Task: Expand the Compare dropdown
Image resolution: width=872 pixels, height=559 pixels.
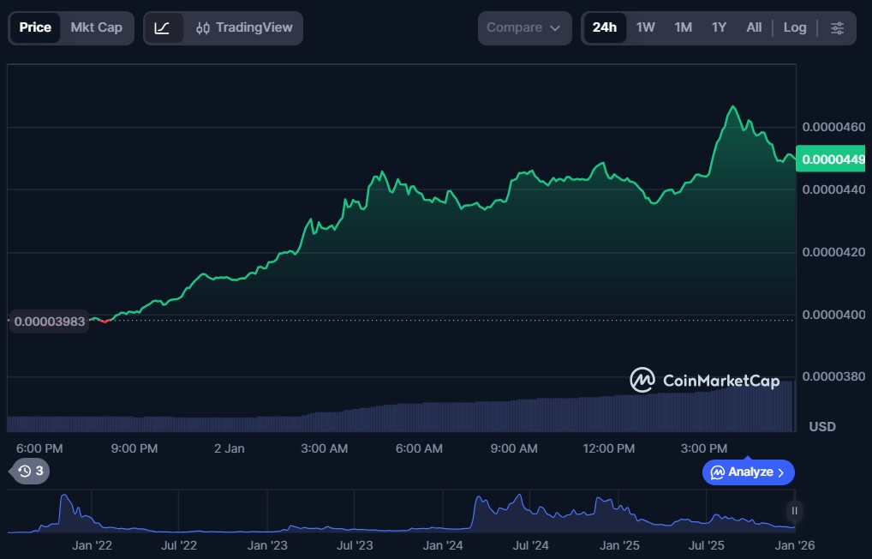Action: click(524, 27)
